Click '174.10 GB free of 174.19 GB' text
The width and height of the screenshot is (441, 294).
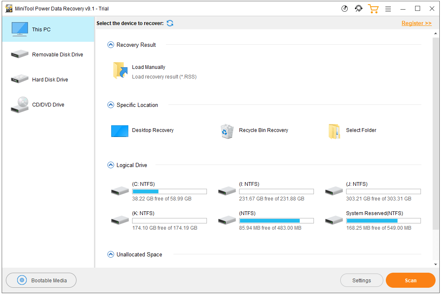pos(165,228)
